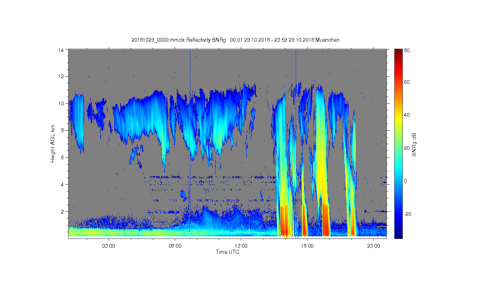This screenshot has width=479, height=287.
Task: Click the colorbar value 0
Action: pos(406,181)
